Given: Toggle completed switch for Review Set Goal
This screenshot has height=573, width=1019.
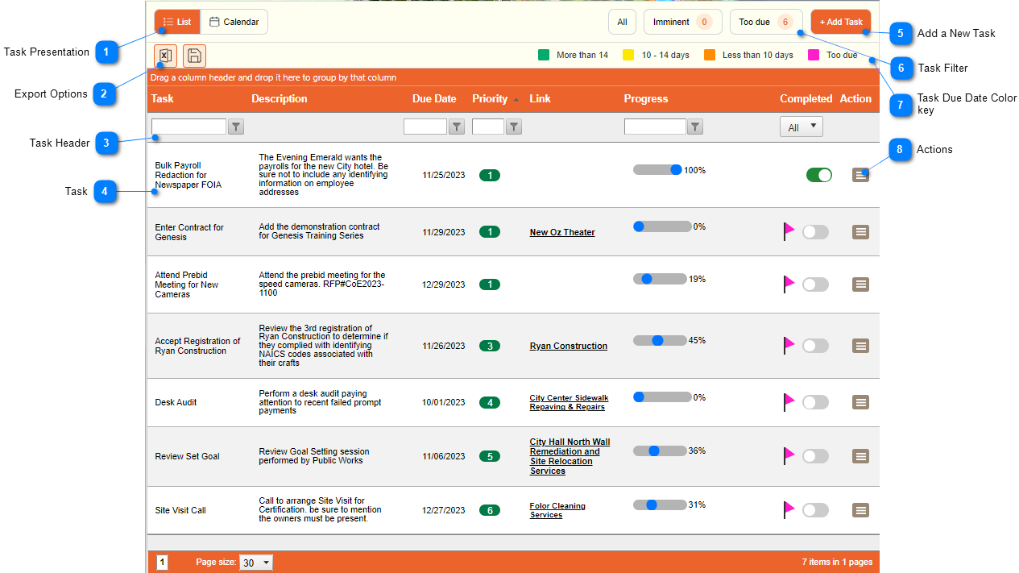Looking at the screenshot, I should coord(814,456).
